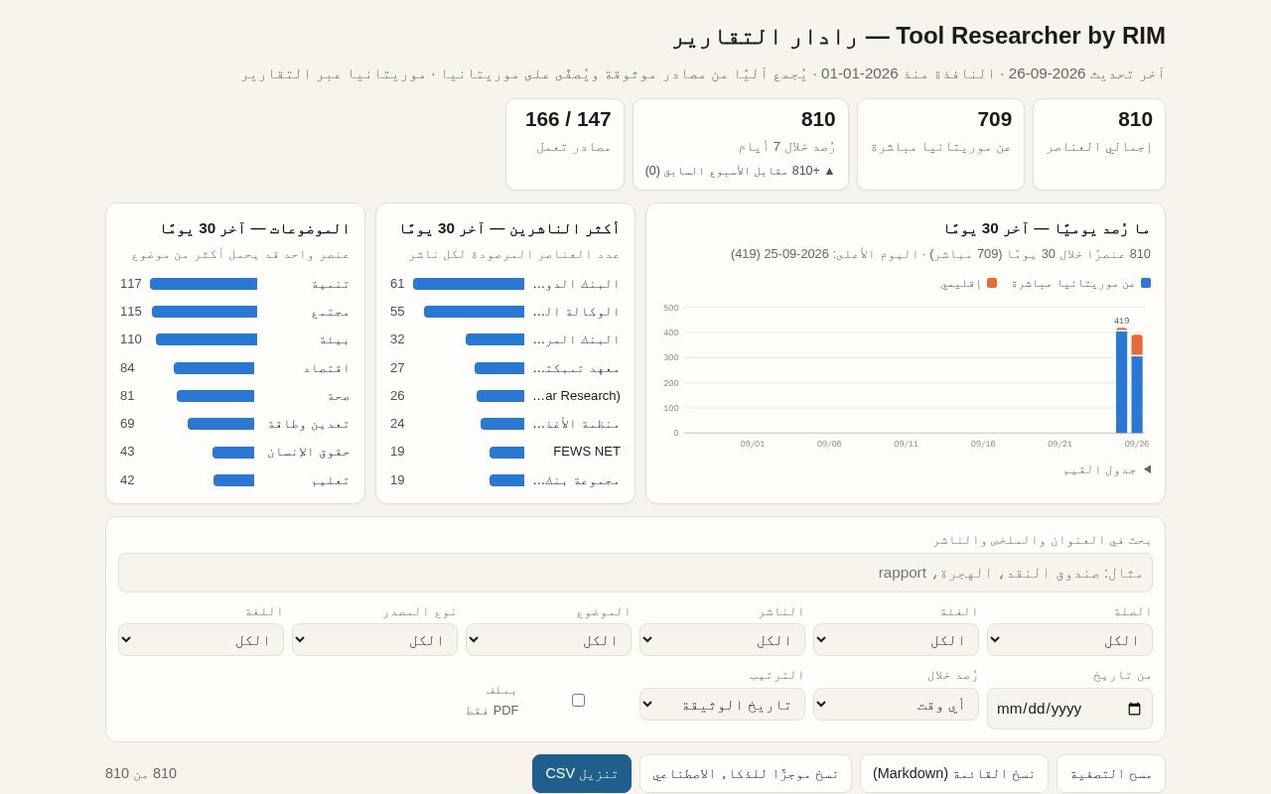Click the publisher row ending 'ar Research)'
The image size is (1271, 794).
pos(505,396)
